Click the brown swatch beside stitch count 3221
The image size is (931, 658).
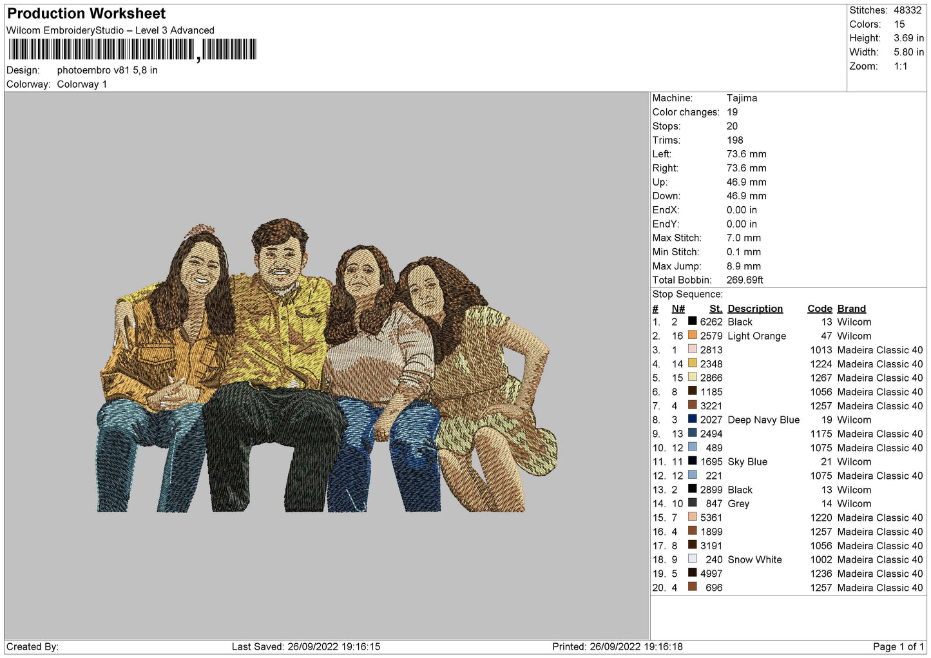point(692,405)
